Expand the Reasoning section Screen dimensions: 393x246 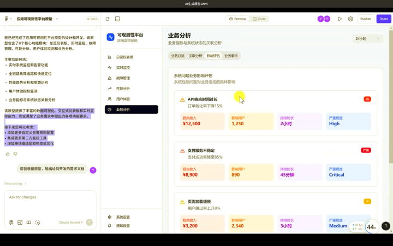pos(15,184)
